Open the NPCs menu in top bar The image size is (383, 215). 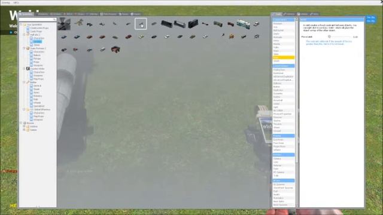[16, 2]
